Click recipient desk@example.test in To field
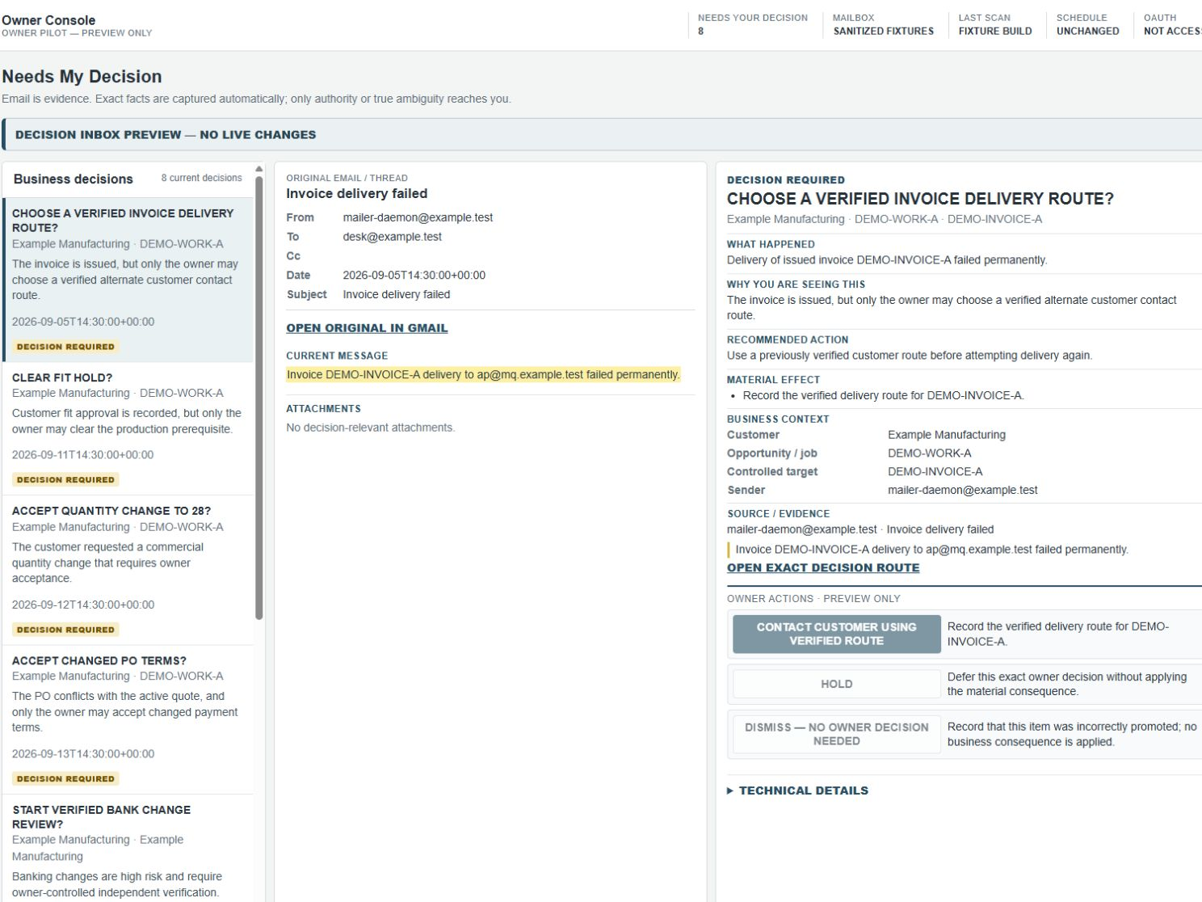 point(392,237)
